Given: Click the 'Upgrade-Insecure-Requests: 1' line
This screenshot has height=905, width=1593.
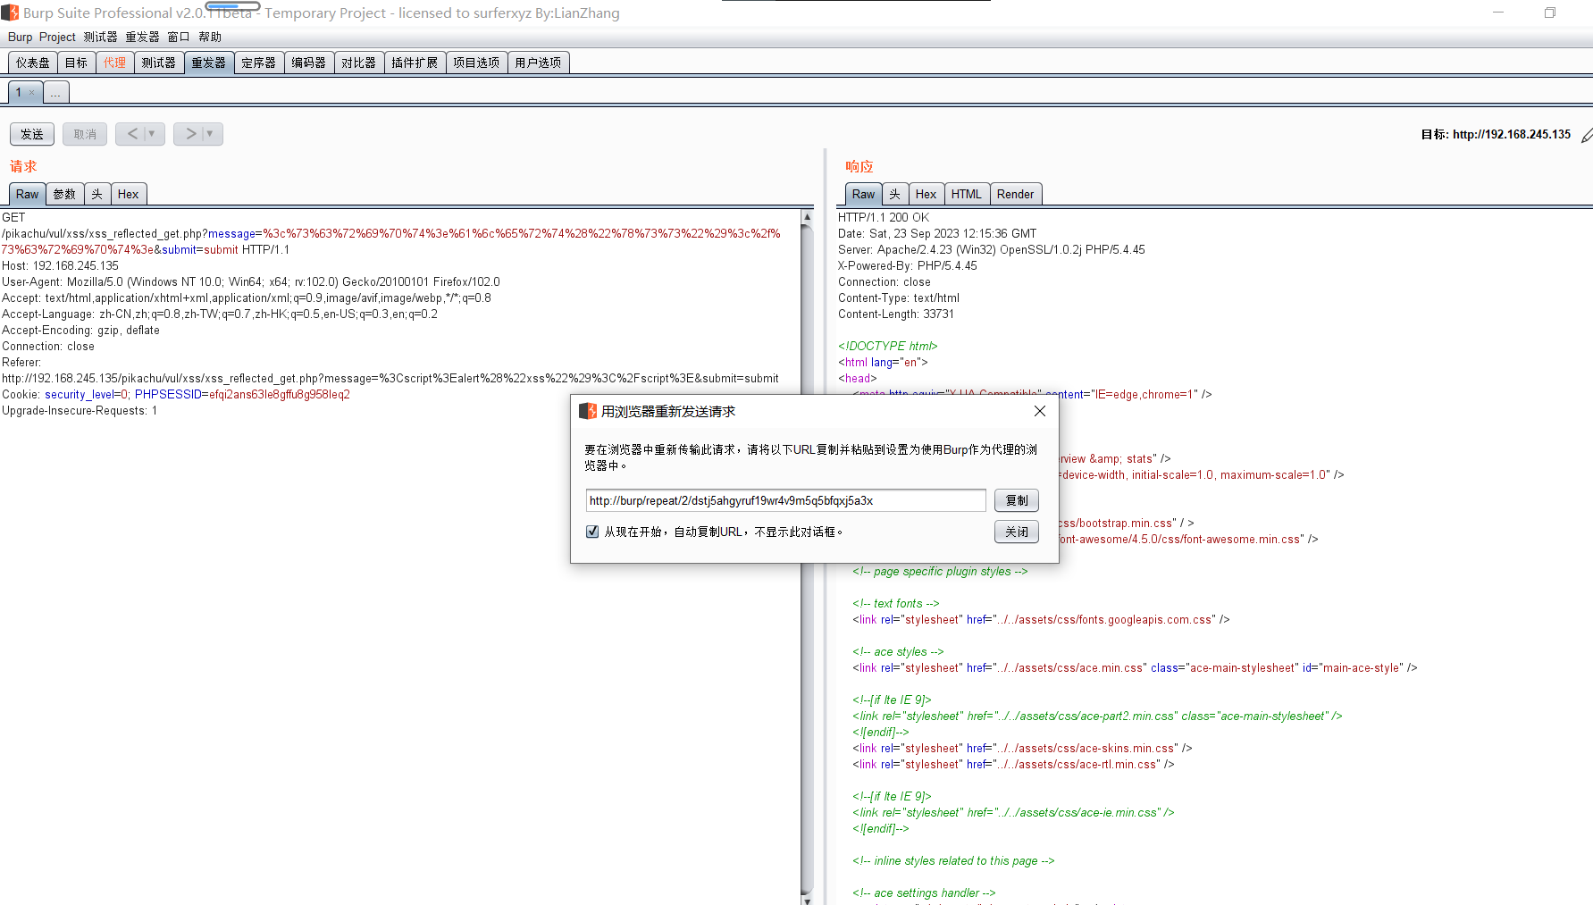Looking at the screenshot, I should pyautogui.click(x=80, y=410).
